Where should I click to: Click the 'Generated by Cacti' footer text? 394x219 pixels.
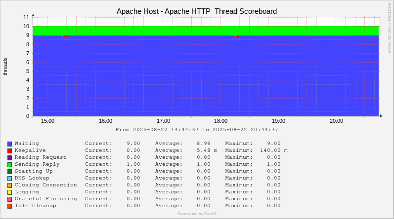click(x=197, y=214)
